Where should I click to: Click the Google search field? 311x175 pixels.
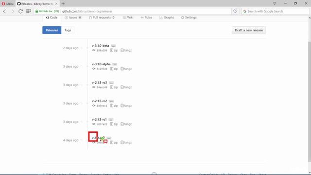coord(276,11)
